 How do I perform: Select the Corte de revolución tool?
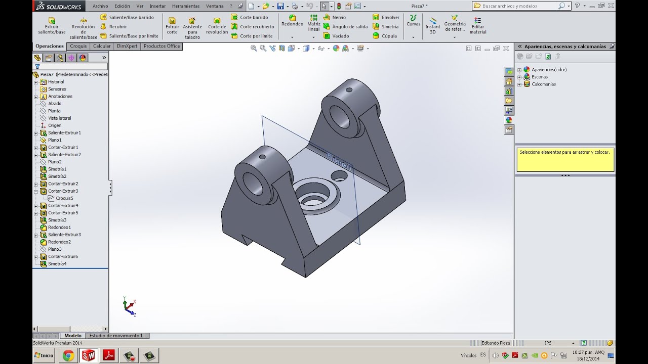[x=217, y=26]
